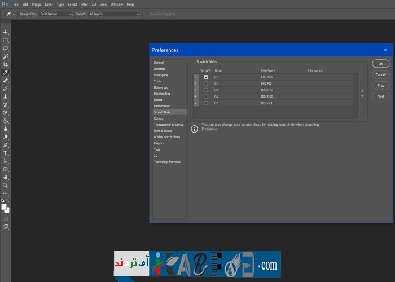Select the Hand tool
This screenshot has width=395, height=282.
6,177
